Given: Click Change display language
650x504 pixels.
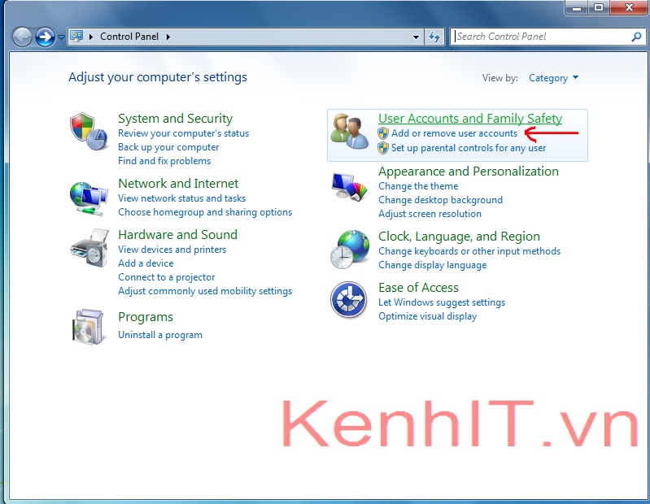Looking at the screenshot, I should point(432,265).
